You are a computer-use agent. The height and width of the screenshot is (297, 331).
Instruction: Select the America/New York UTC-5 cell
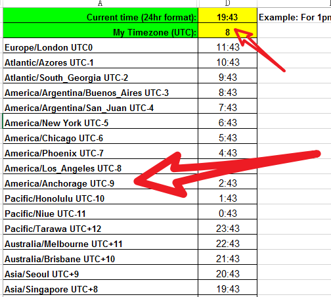[x=100, y=121]
